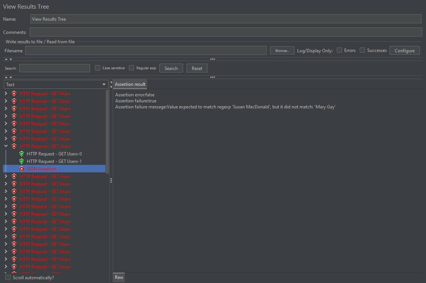Click the left-pointing arrow on the tree/result pane divider

coord(111,82)
